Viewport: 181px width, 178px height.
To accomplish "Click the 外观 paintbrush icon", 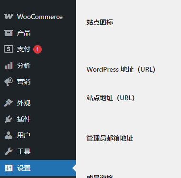I will [x=9, y=103].
